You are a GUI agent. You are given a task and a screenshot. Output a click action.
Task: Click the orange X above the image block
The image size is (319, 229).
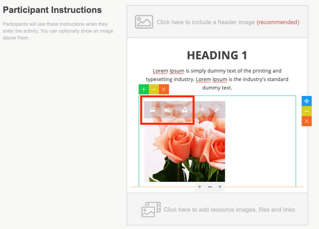pyautogui.click(x=164, y=89)
